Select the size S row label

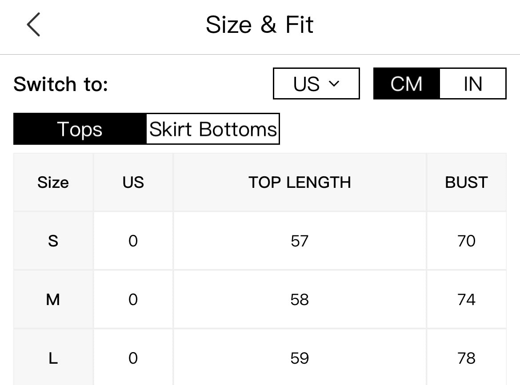(x=53, y=241)
